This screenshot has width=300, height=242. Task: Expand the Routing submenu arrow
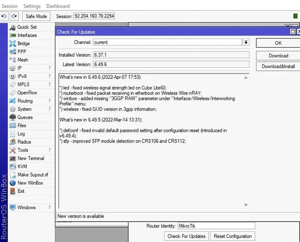pyautogui.click(x=50, y=101)
